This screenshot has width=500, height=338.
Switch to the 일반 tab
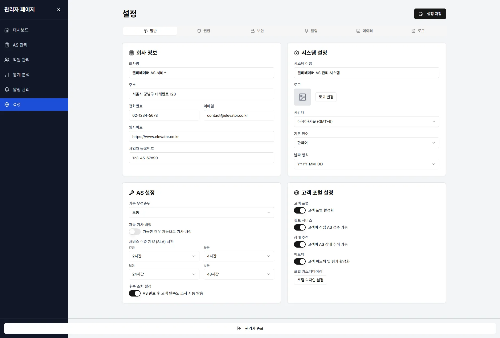pos(150,31)
